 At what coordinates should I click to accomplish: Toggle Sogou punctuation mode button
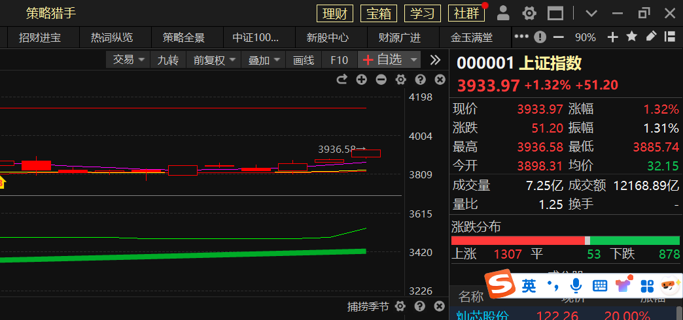tap(553, 285)
